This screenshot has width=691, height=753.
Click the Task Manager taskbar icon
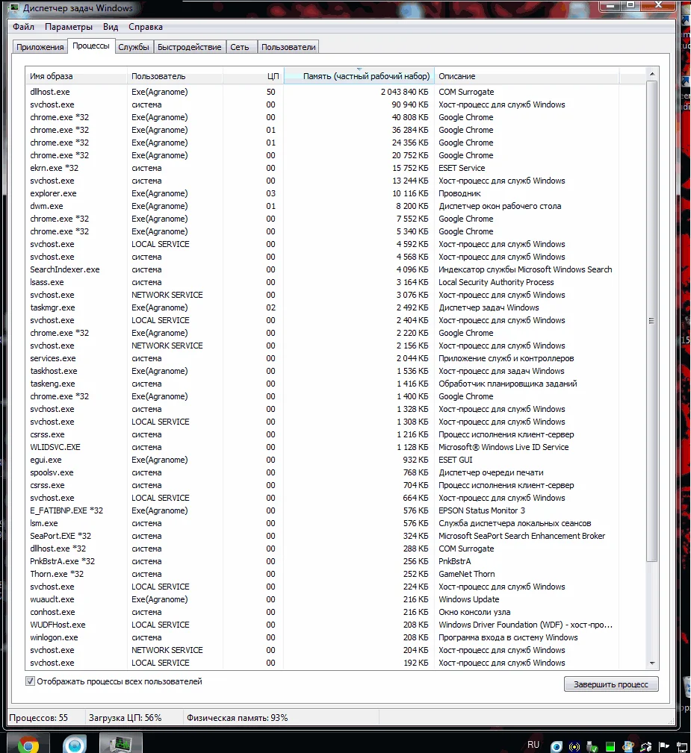pyautogui.click(x=121, y=744)
